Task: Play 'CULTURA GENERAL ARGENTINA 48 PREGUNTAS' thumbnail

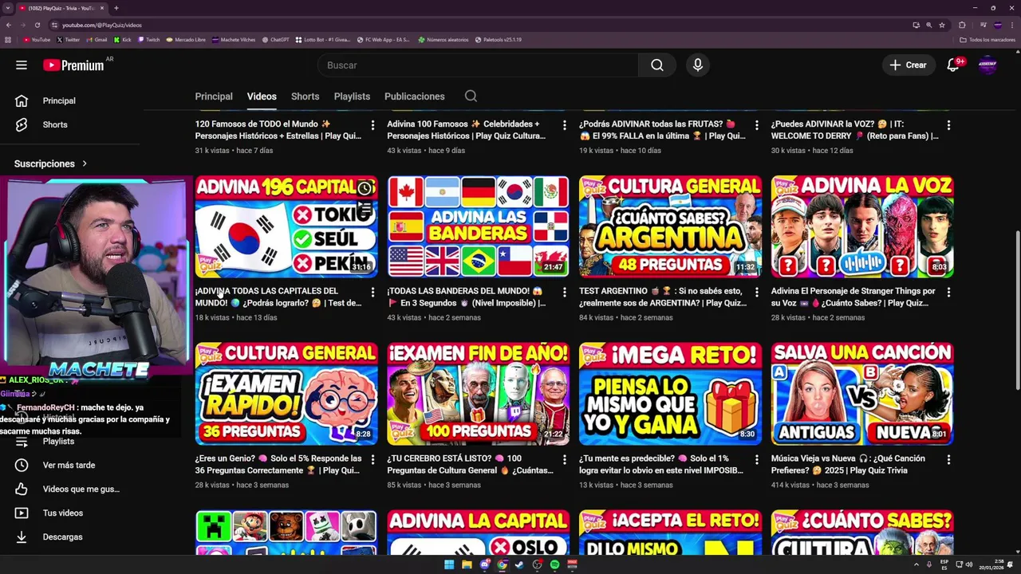Action: point(670,226)
